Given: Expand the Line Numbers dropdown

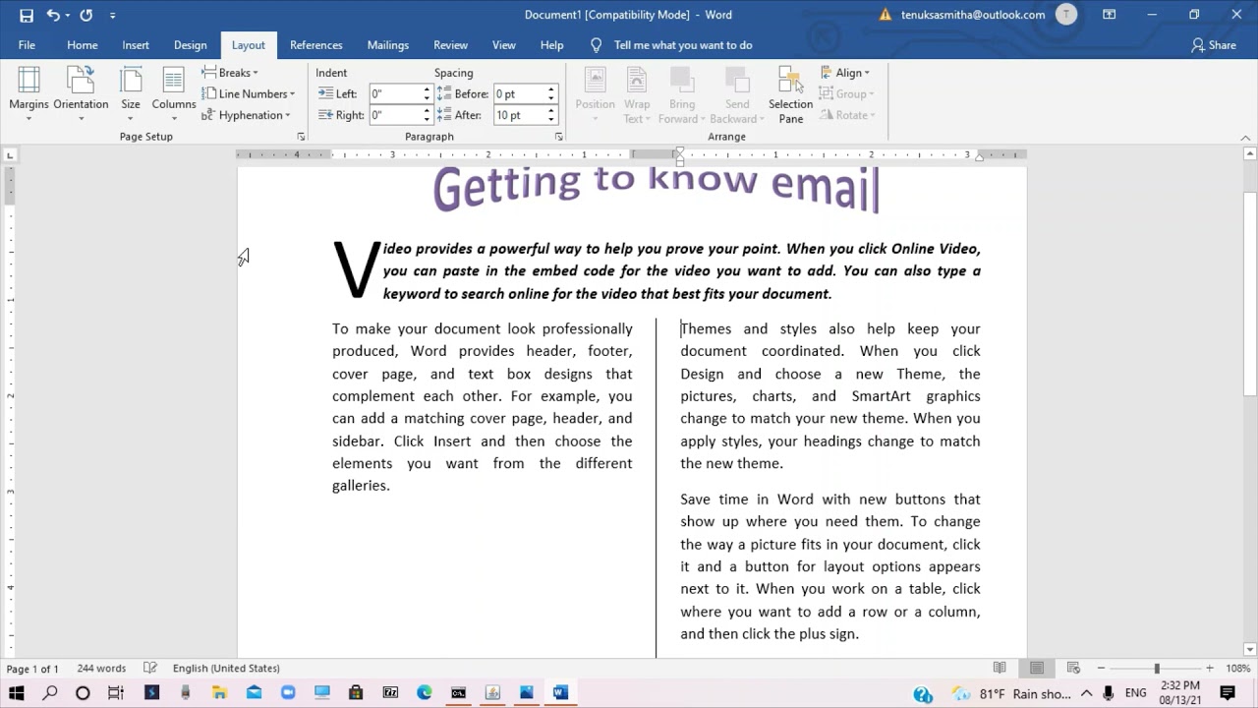Looking at the screenshot, I should click(x=249, y=94).
